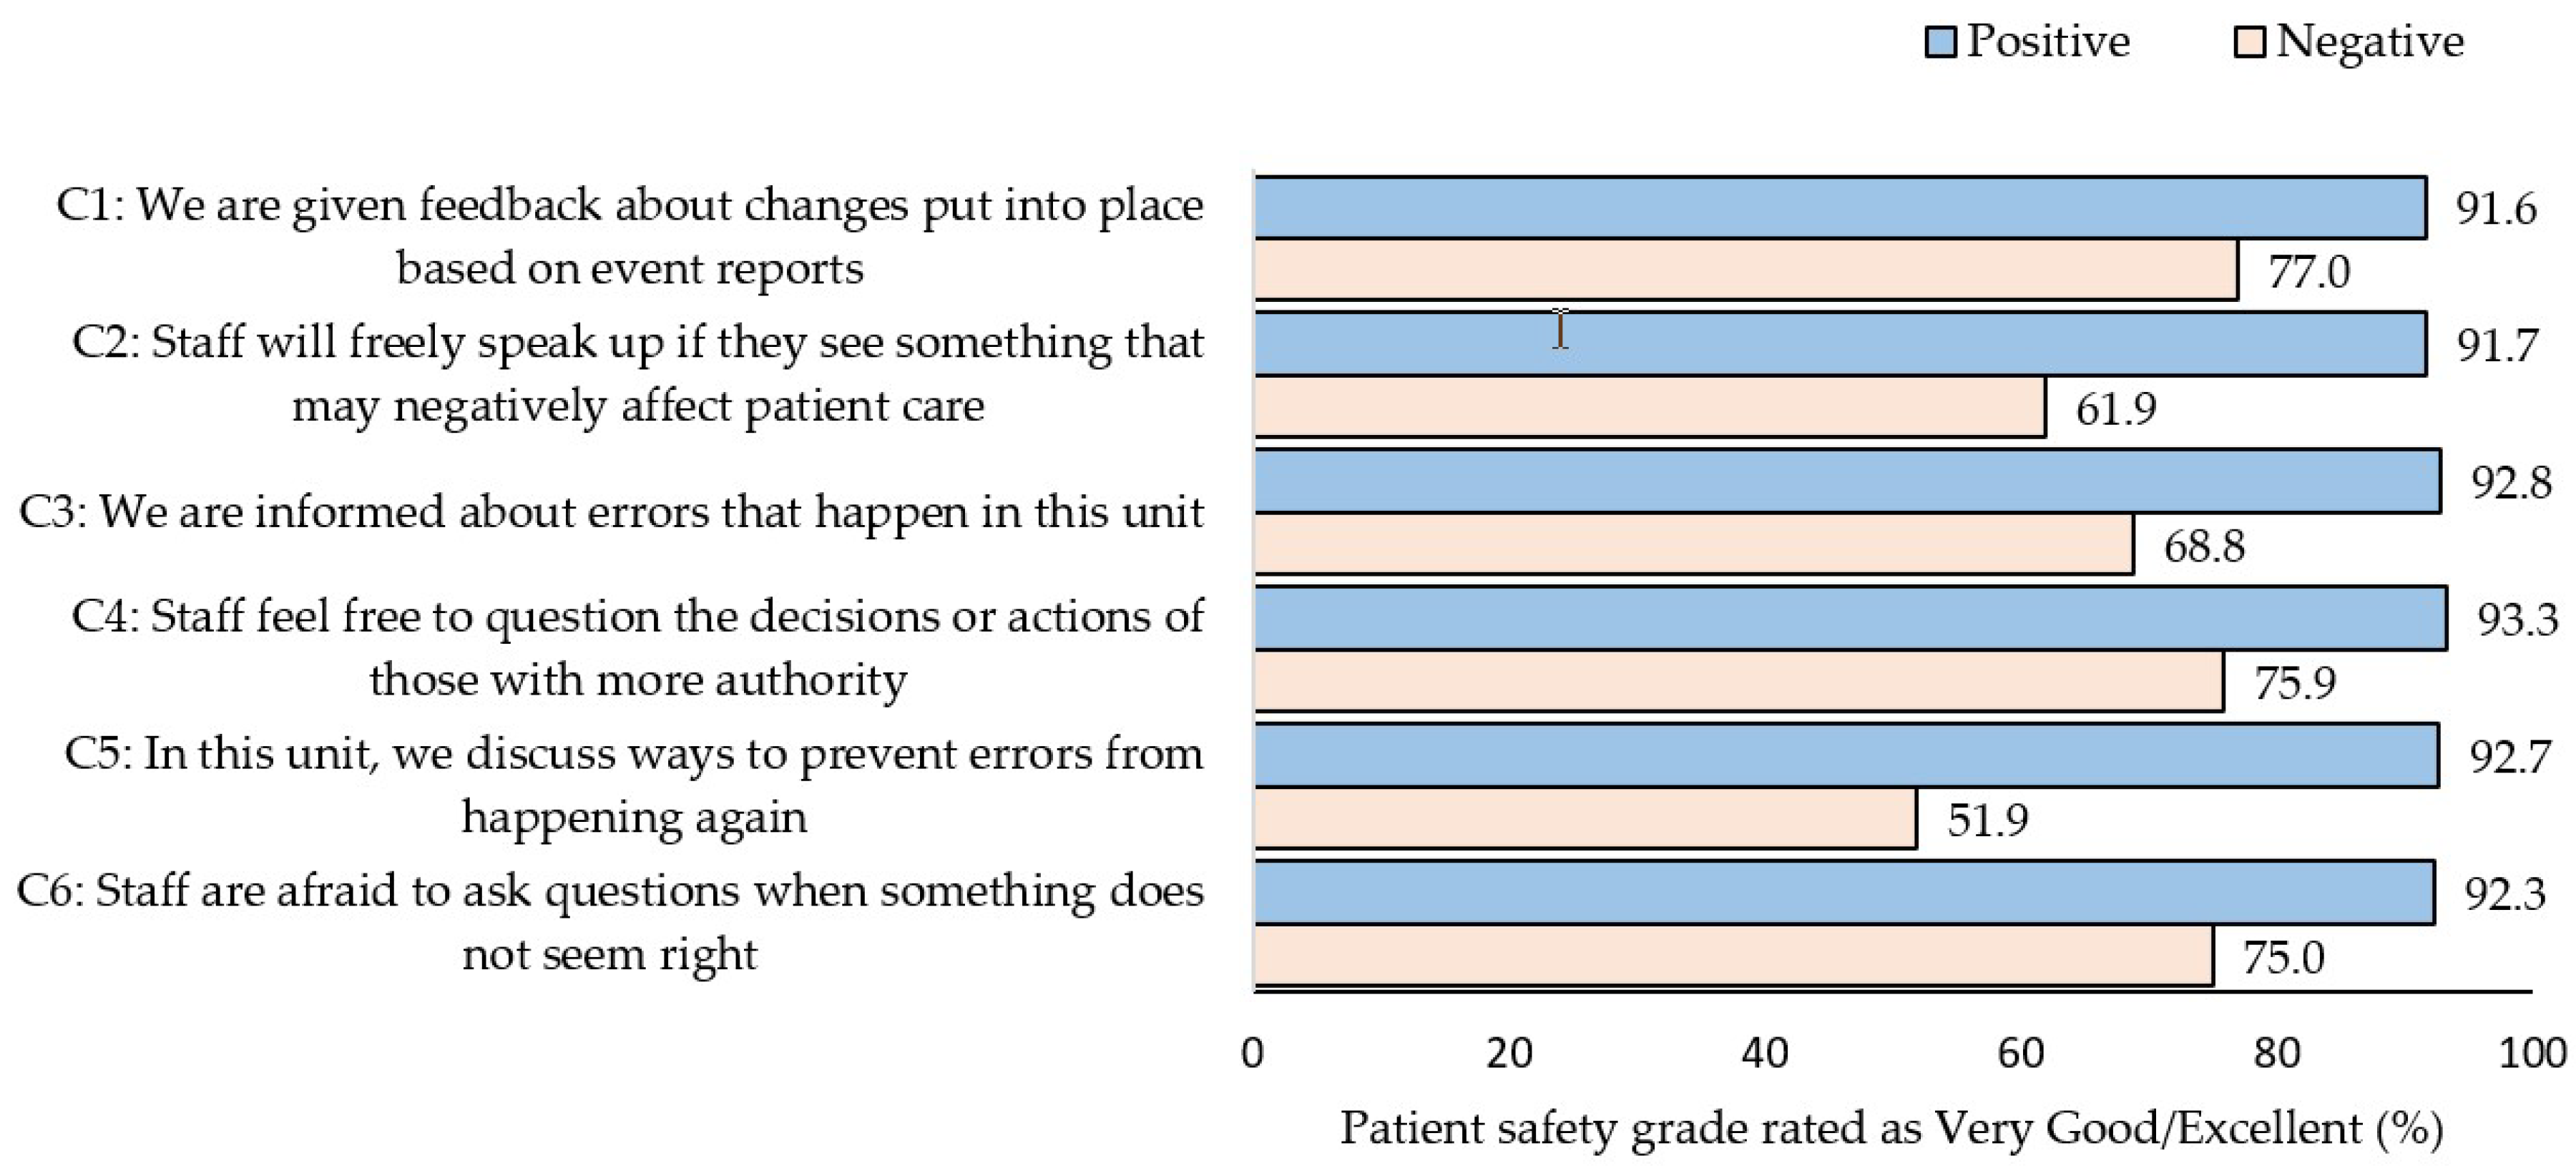Select the C5 negative bar at 51.9

pos(1585,819)
